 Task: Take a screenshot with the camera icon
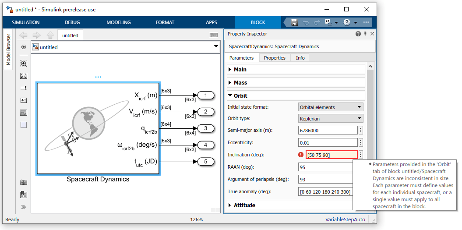[24, 182]
